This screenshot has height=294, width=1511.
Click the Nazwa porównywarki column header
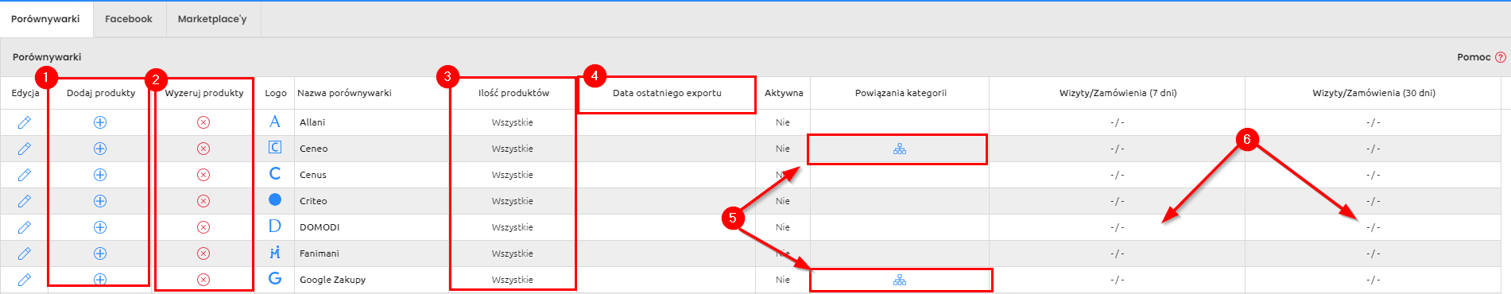(x=344, y=93)
